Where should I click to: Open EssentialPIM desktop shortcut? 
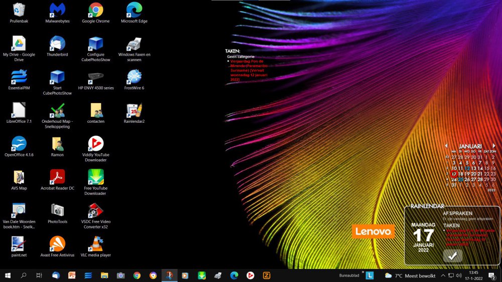pos(19,78)
